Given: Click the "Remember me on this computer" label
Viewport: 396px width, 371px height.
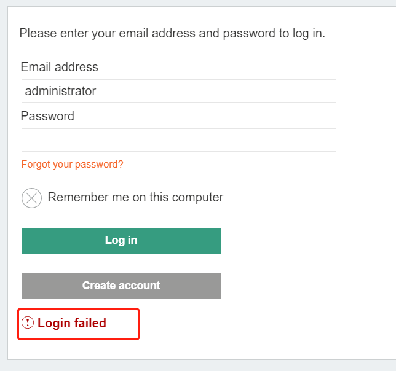Looking at the screenshot, I should point(135,197).
